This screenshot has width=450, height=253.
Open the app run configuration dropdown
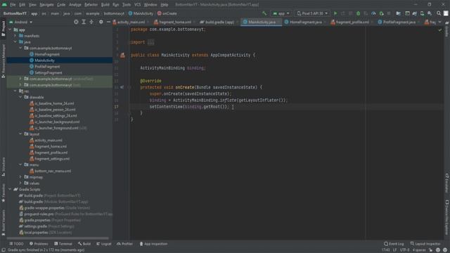coord(281,13)
